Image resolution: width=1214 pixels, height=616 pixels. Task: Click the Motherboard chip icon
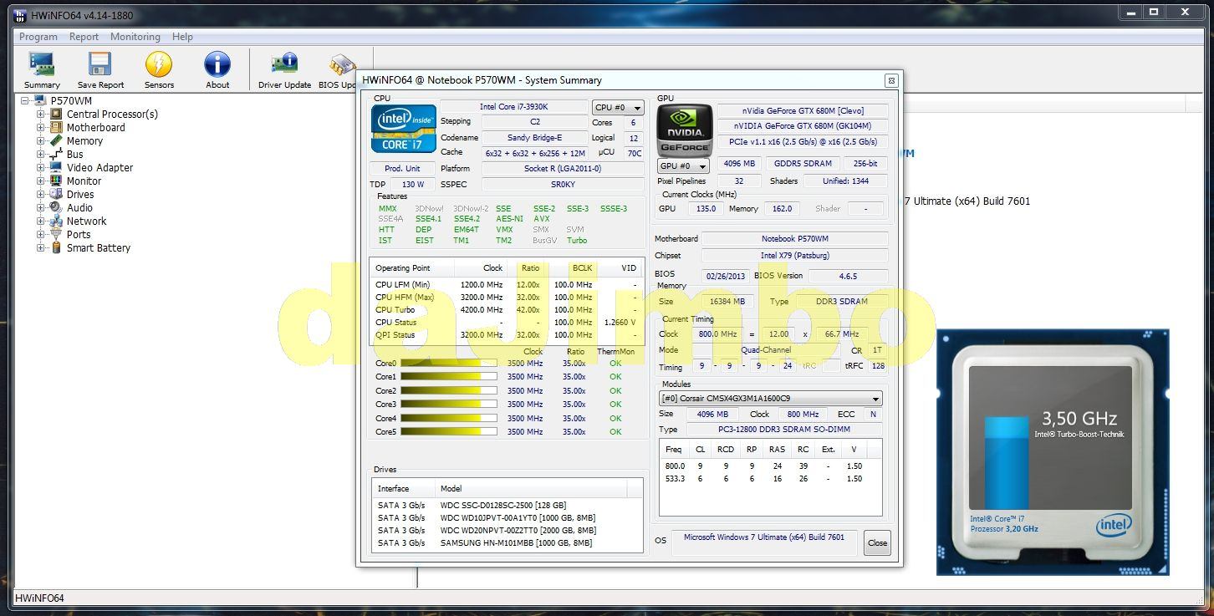[x=56, y=128]
